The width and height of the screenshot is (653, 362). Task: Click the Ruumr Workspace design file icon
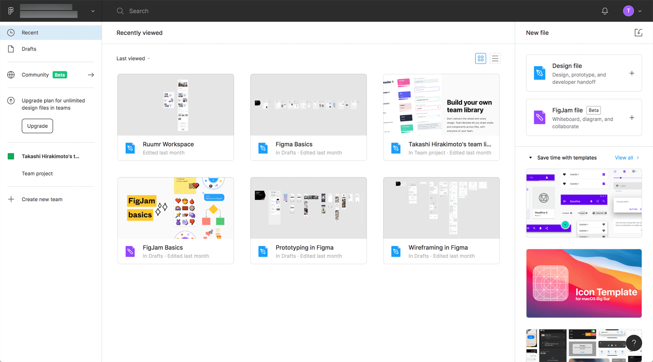[x=130, y=148]
